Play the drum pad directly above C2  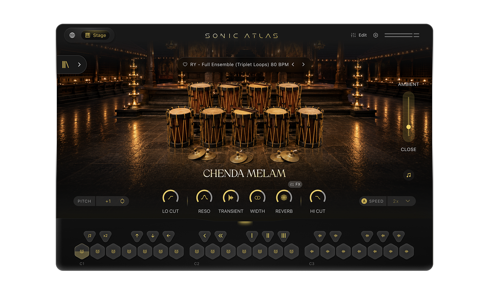(197, 251)
